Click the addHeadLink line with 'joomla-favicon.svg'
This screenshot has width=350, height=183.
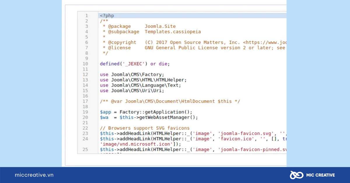[x=193, y=133]
